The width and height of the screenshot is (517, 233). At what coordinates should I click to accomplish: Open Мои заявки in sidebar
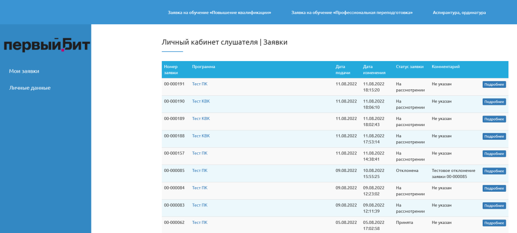(x=24, y=71)
